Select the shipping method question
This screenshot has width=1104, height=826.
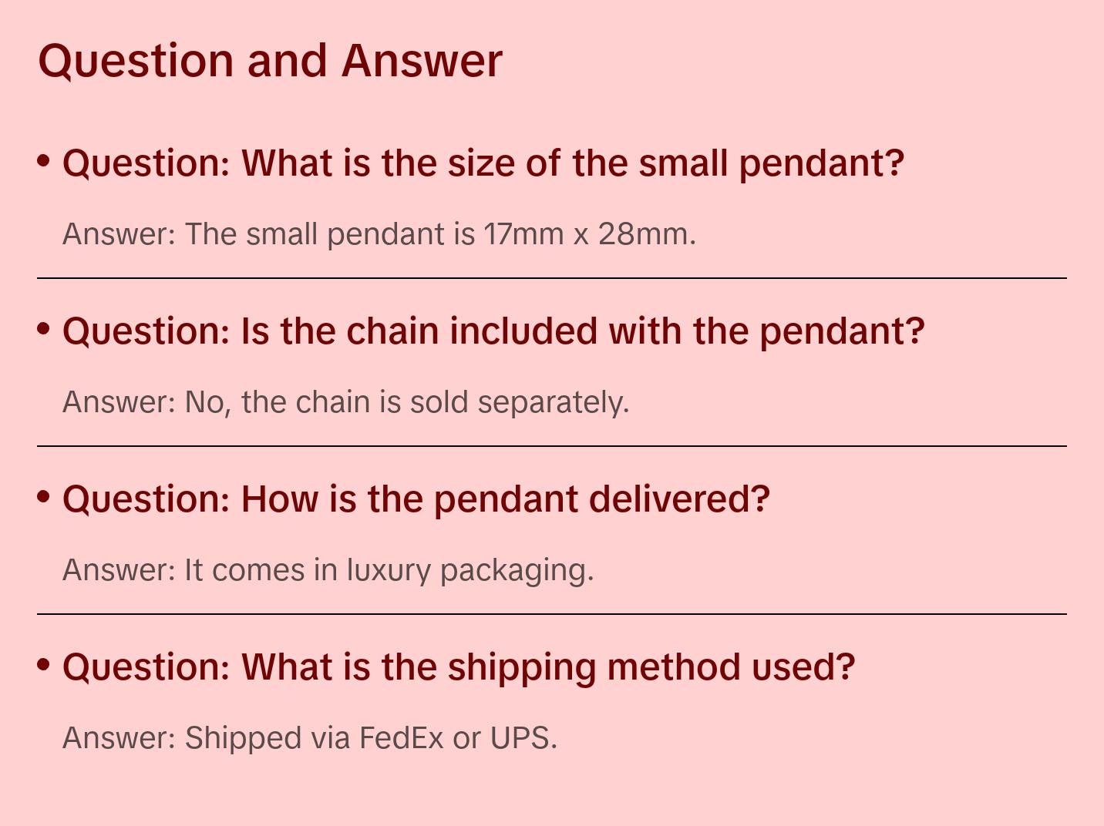pos(459,667)
